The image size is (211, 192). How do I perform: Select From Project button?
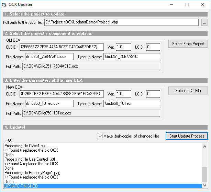[188, 44]
